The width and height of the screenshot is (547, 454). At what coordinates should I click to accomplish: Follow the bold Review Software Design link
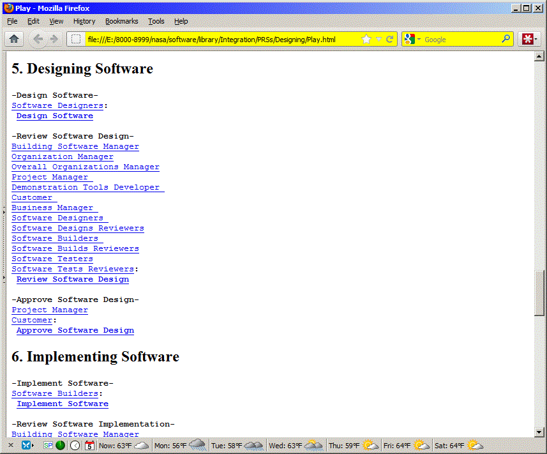(73, 279)
